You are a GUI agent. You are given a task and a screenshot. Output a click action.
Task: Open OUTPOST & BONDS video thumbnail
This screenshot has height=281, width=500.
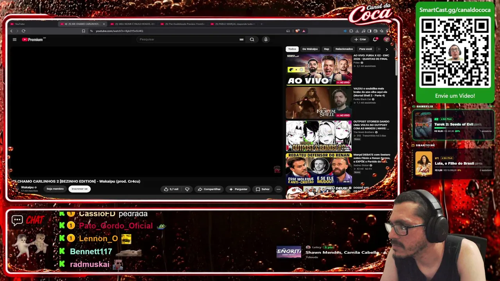pyautogui.click(x=319, y=136)
